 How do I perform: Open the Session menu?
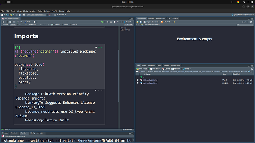pos(33,11)
